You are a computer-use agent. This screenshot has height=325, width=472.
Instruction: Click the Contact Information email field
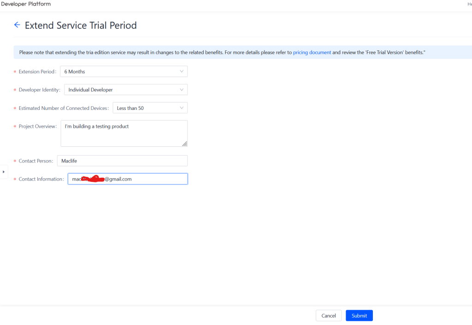click(x=127, y=179)
